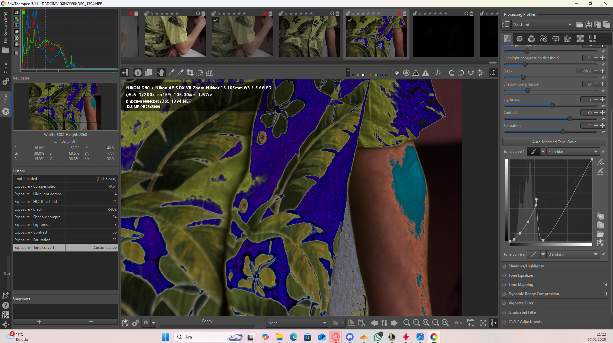Delete the checked highlighted thumbnail via trash icon
613x343 pixels.
[404, 13]
